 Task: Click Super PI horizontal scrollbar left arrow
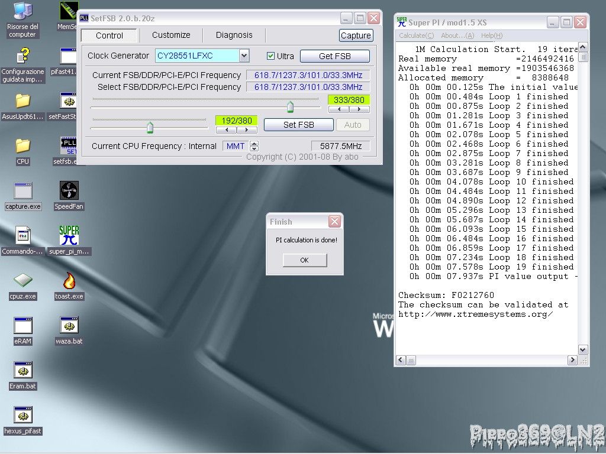click(x=401, y=360)
